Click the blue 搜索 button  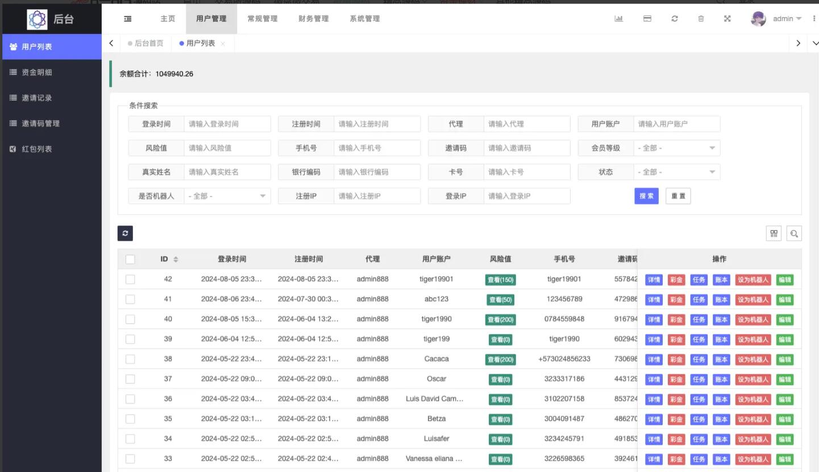[x=646, y=196]
